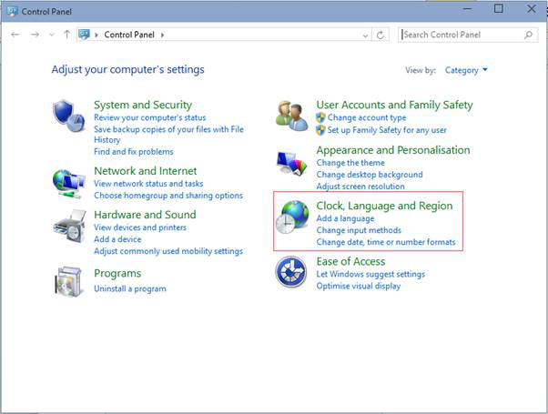
Task: Open the Programs heading
Action: (x=117, y=273)
